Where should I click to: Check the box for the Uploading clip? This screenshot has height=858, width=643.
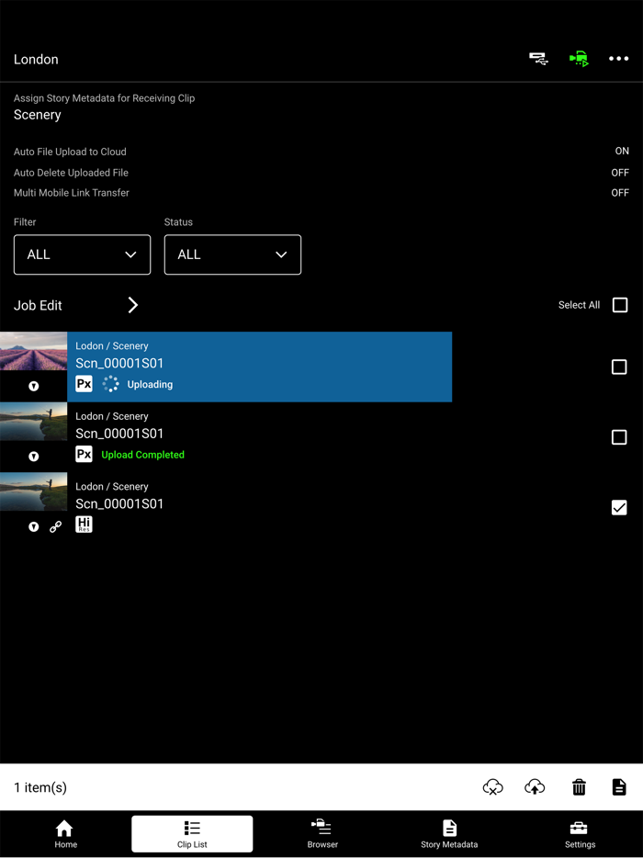(x=619, y=367)
